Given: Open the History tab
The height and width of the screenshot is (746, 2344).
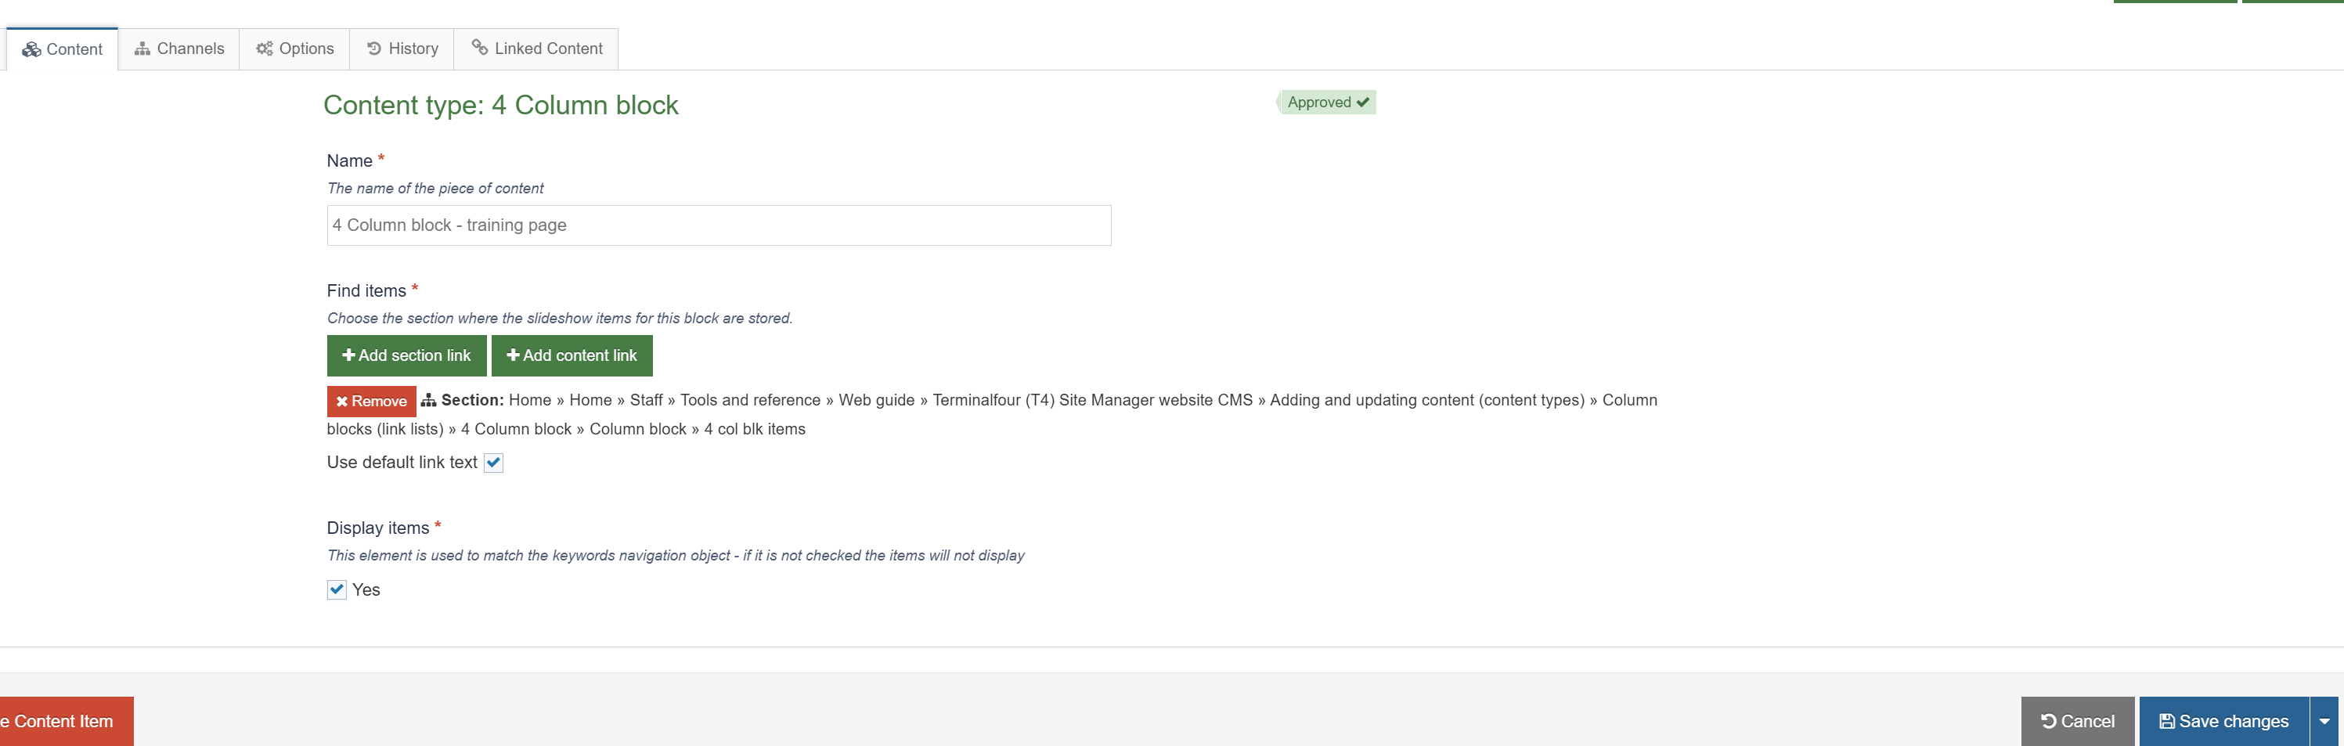Looking at the screenshot, I should 402,49.
